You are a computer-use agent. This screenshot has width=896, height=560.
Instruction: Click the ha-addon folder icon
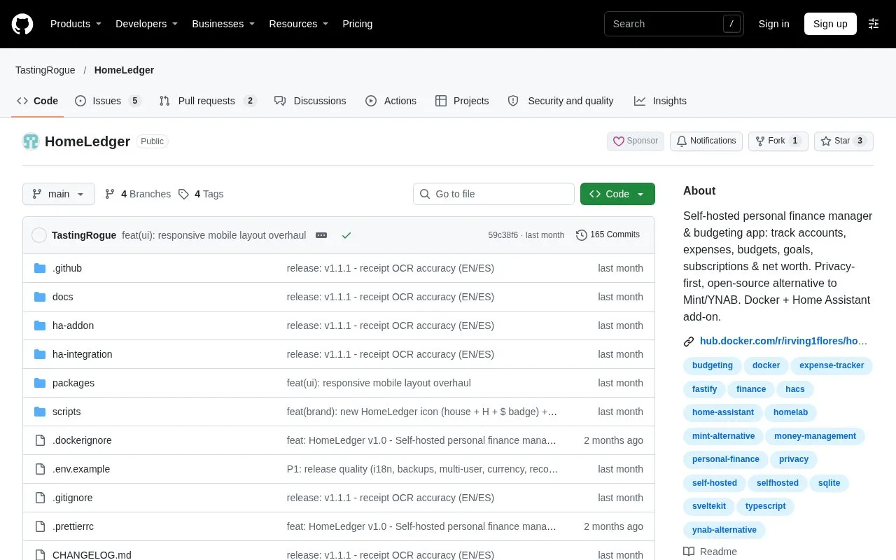click(40, 325)
